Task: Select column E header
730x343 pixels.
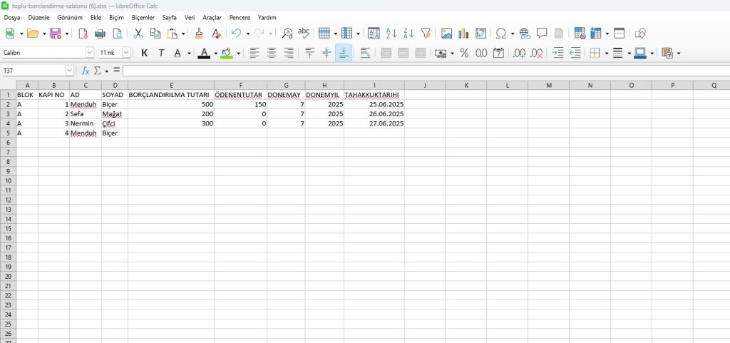Action: click(171, 86)
